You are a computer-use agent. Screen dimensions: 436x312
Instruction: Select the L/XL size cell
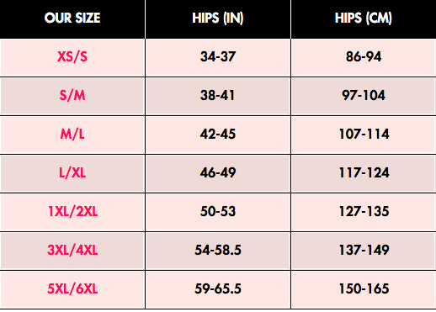click(x=72, y=173)
